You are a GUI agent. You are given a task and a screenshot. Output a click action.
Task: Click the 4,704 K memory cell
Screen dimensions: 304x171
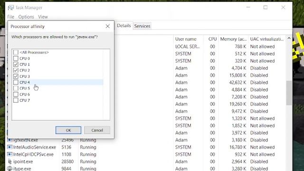point(239,68)
